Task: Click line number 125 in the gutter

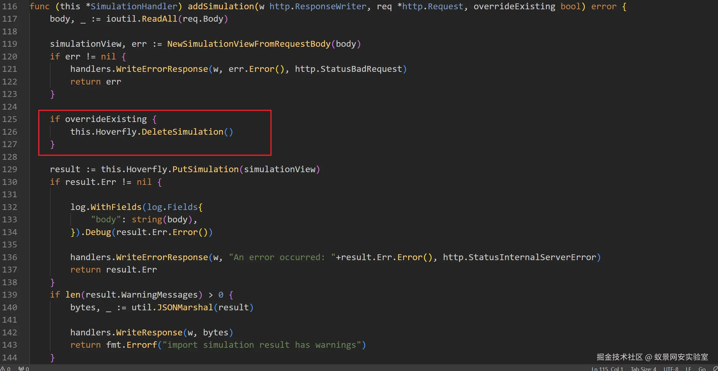Action: pyautogui.click(x=10, y=119)
